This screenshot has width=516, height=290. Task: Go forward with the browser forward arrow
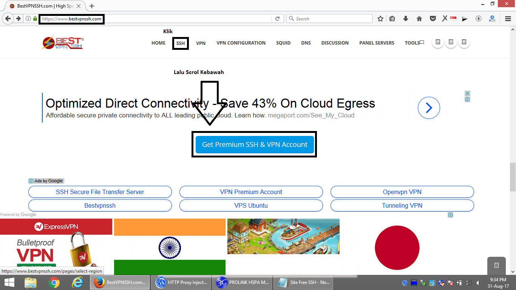[18, 19]
